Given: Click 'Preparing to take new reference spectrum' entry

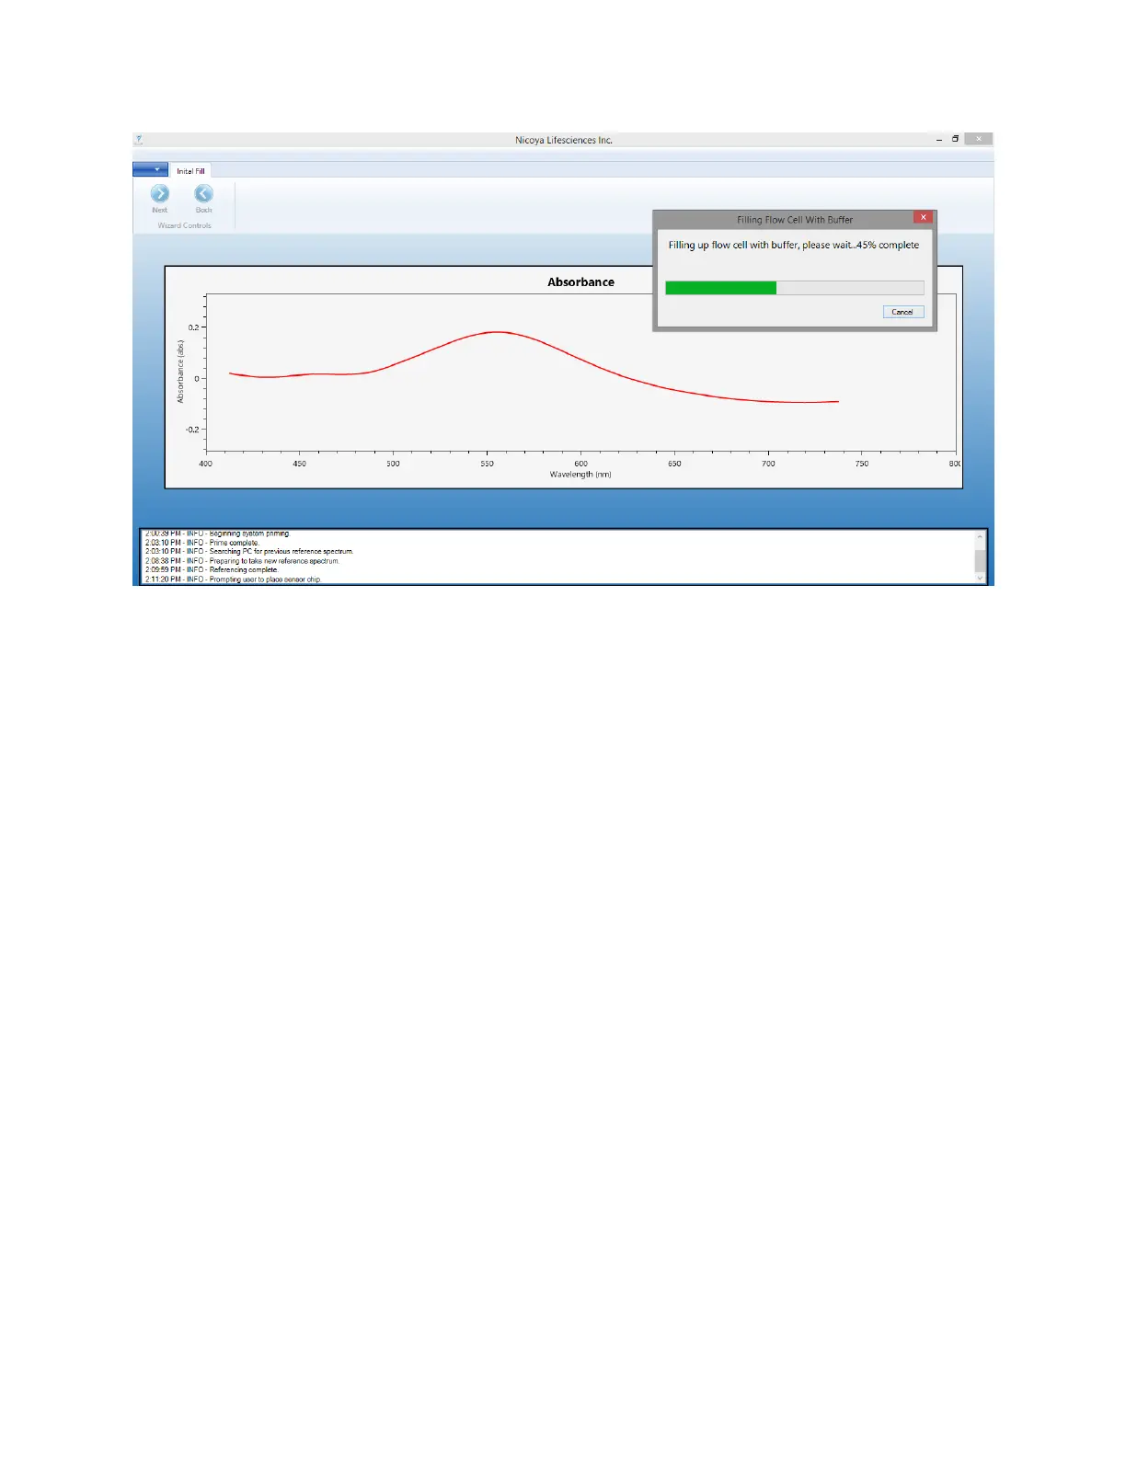Looking at the screenshot, I should (x=242, y=561).
